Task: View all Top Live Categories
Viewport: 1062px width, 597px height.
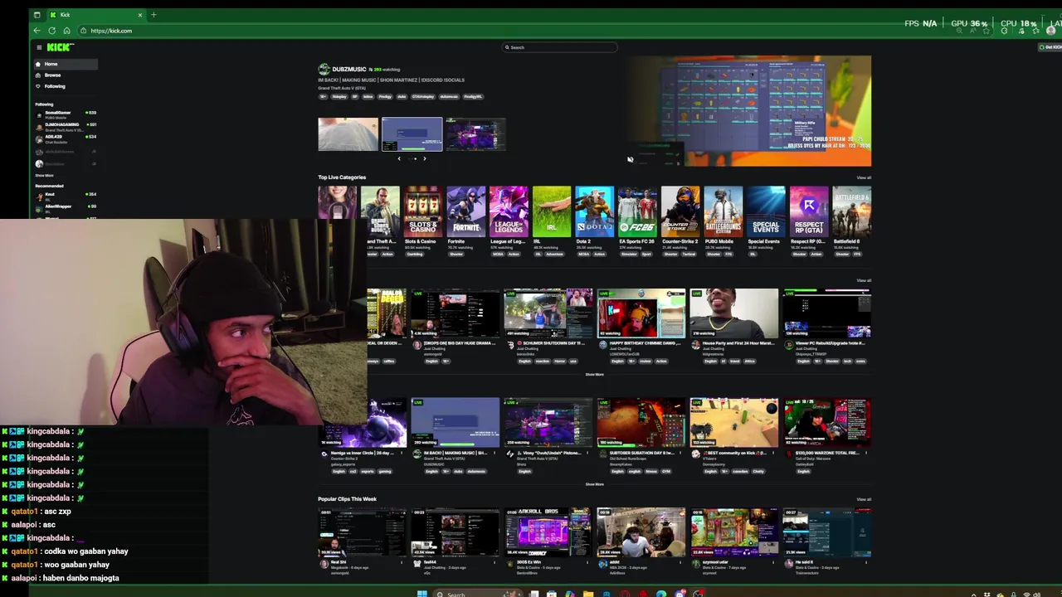Action: pyautogui.click(x=864, y=177)
